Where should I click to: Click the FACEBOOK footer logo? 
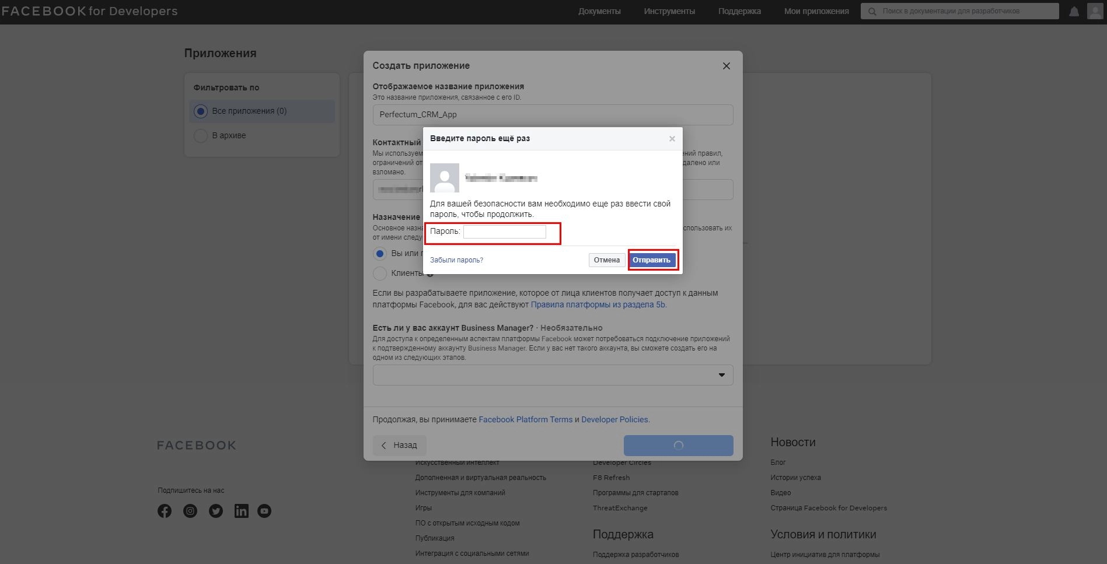pos(197,446)
